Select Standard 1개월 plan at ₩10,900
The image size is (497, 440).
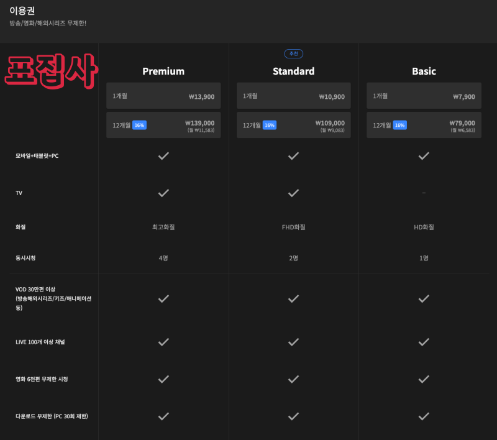293,96
